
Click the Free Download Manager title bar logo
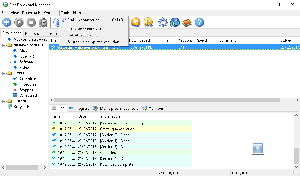[5, 5]
